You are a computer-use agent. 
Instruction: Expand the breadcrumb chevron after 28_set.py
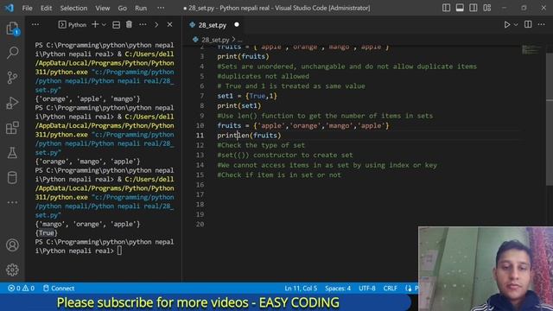point(233,40)
